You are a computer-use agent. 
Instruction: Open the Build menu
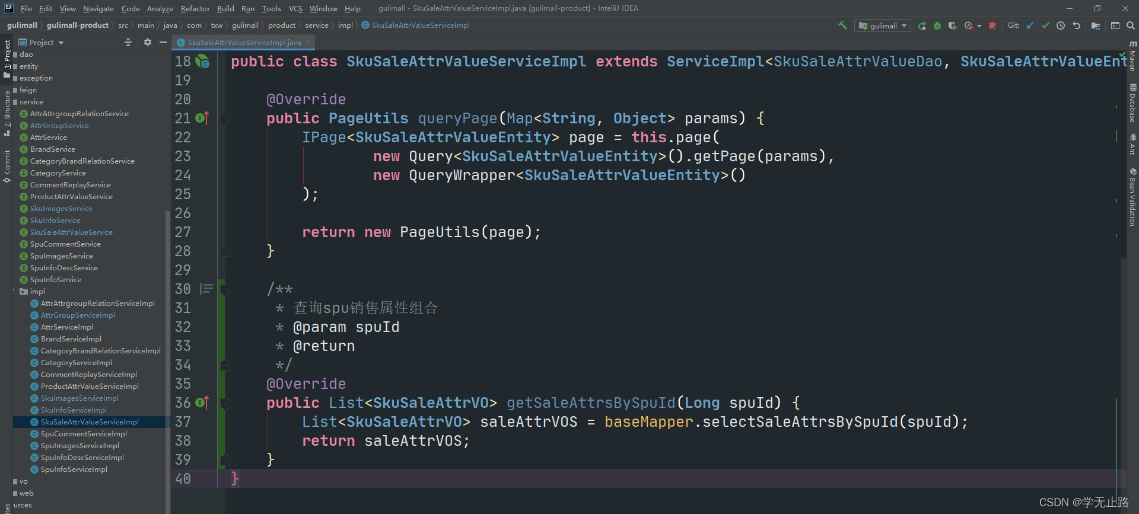[225, 8]
